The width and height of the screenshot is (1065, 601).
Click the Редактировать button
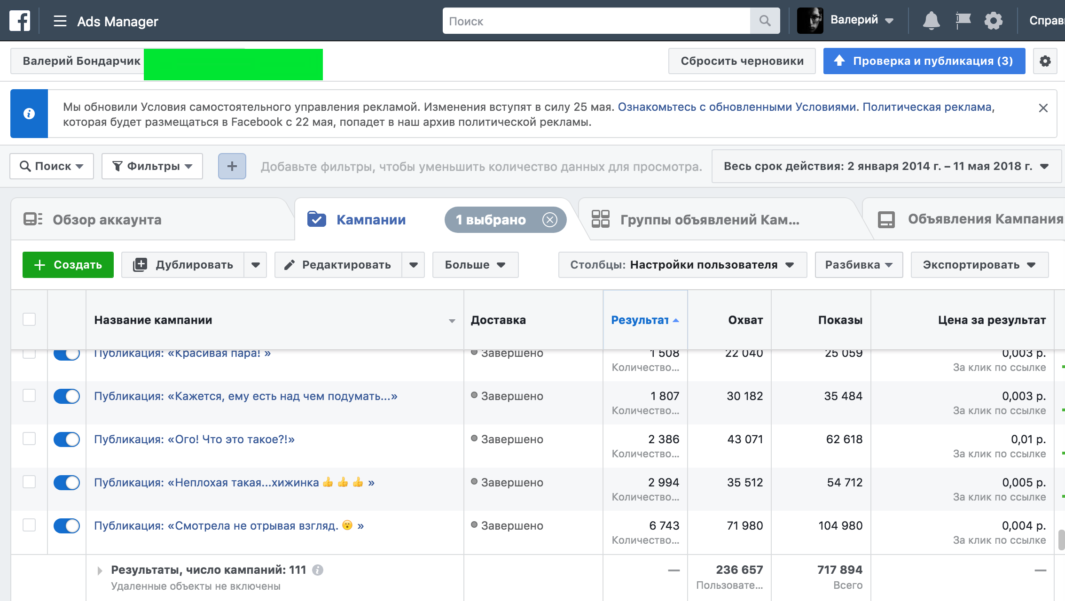338,265
